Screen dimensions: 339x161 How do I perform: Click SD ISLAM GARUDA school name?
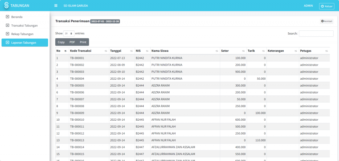76,6
